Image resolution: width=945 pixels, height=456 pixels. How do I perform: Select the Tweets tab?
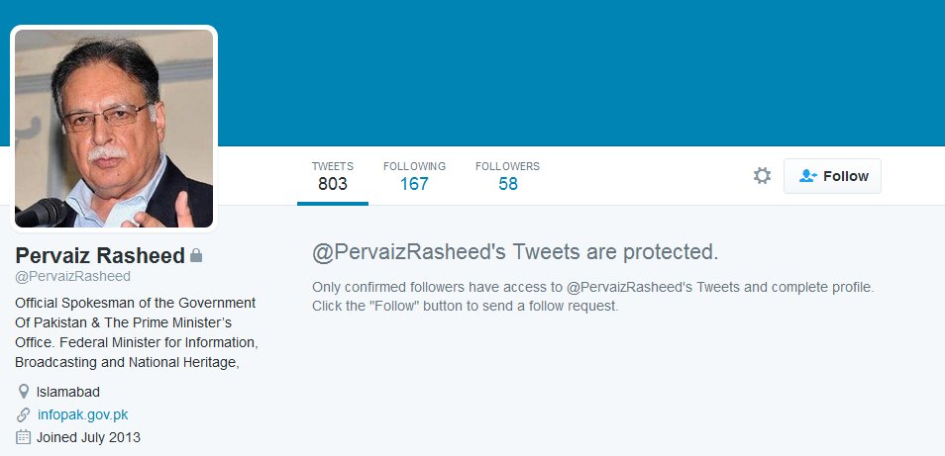pos(333,176)
